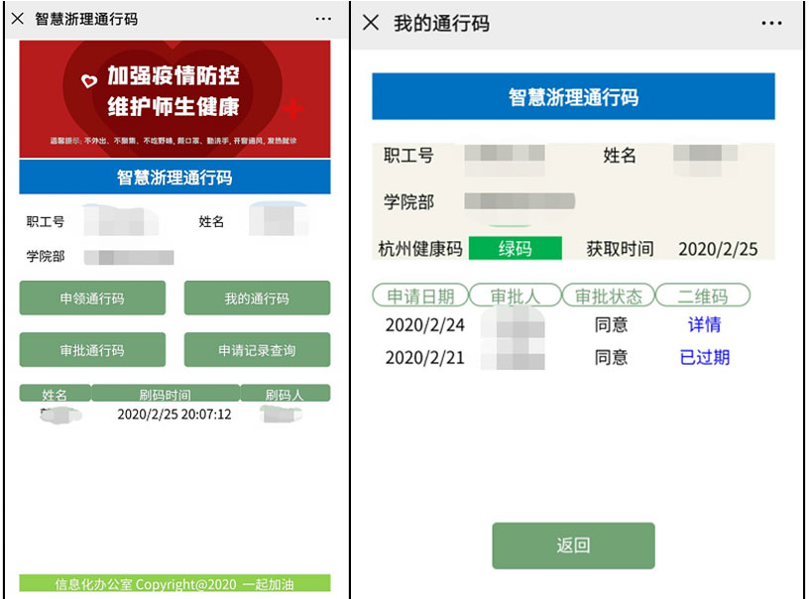The height and width of the screenshot is (599, 809).
Task: Tap the 申领通行码 button
Action: coord(92,299)
